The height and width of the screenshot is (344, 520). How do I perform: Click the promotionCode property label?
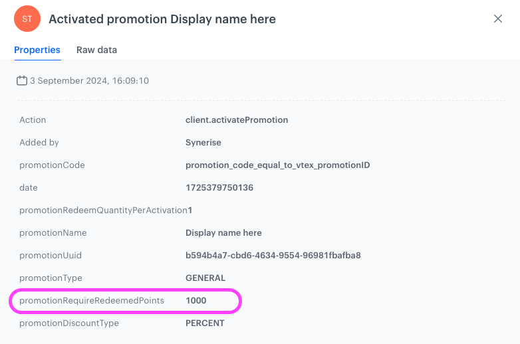coord(52,165)
